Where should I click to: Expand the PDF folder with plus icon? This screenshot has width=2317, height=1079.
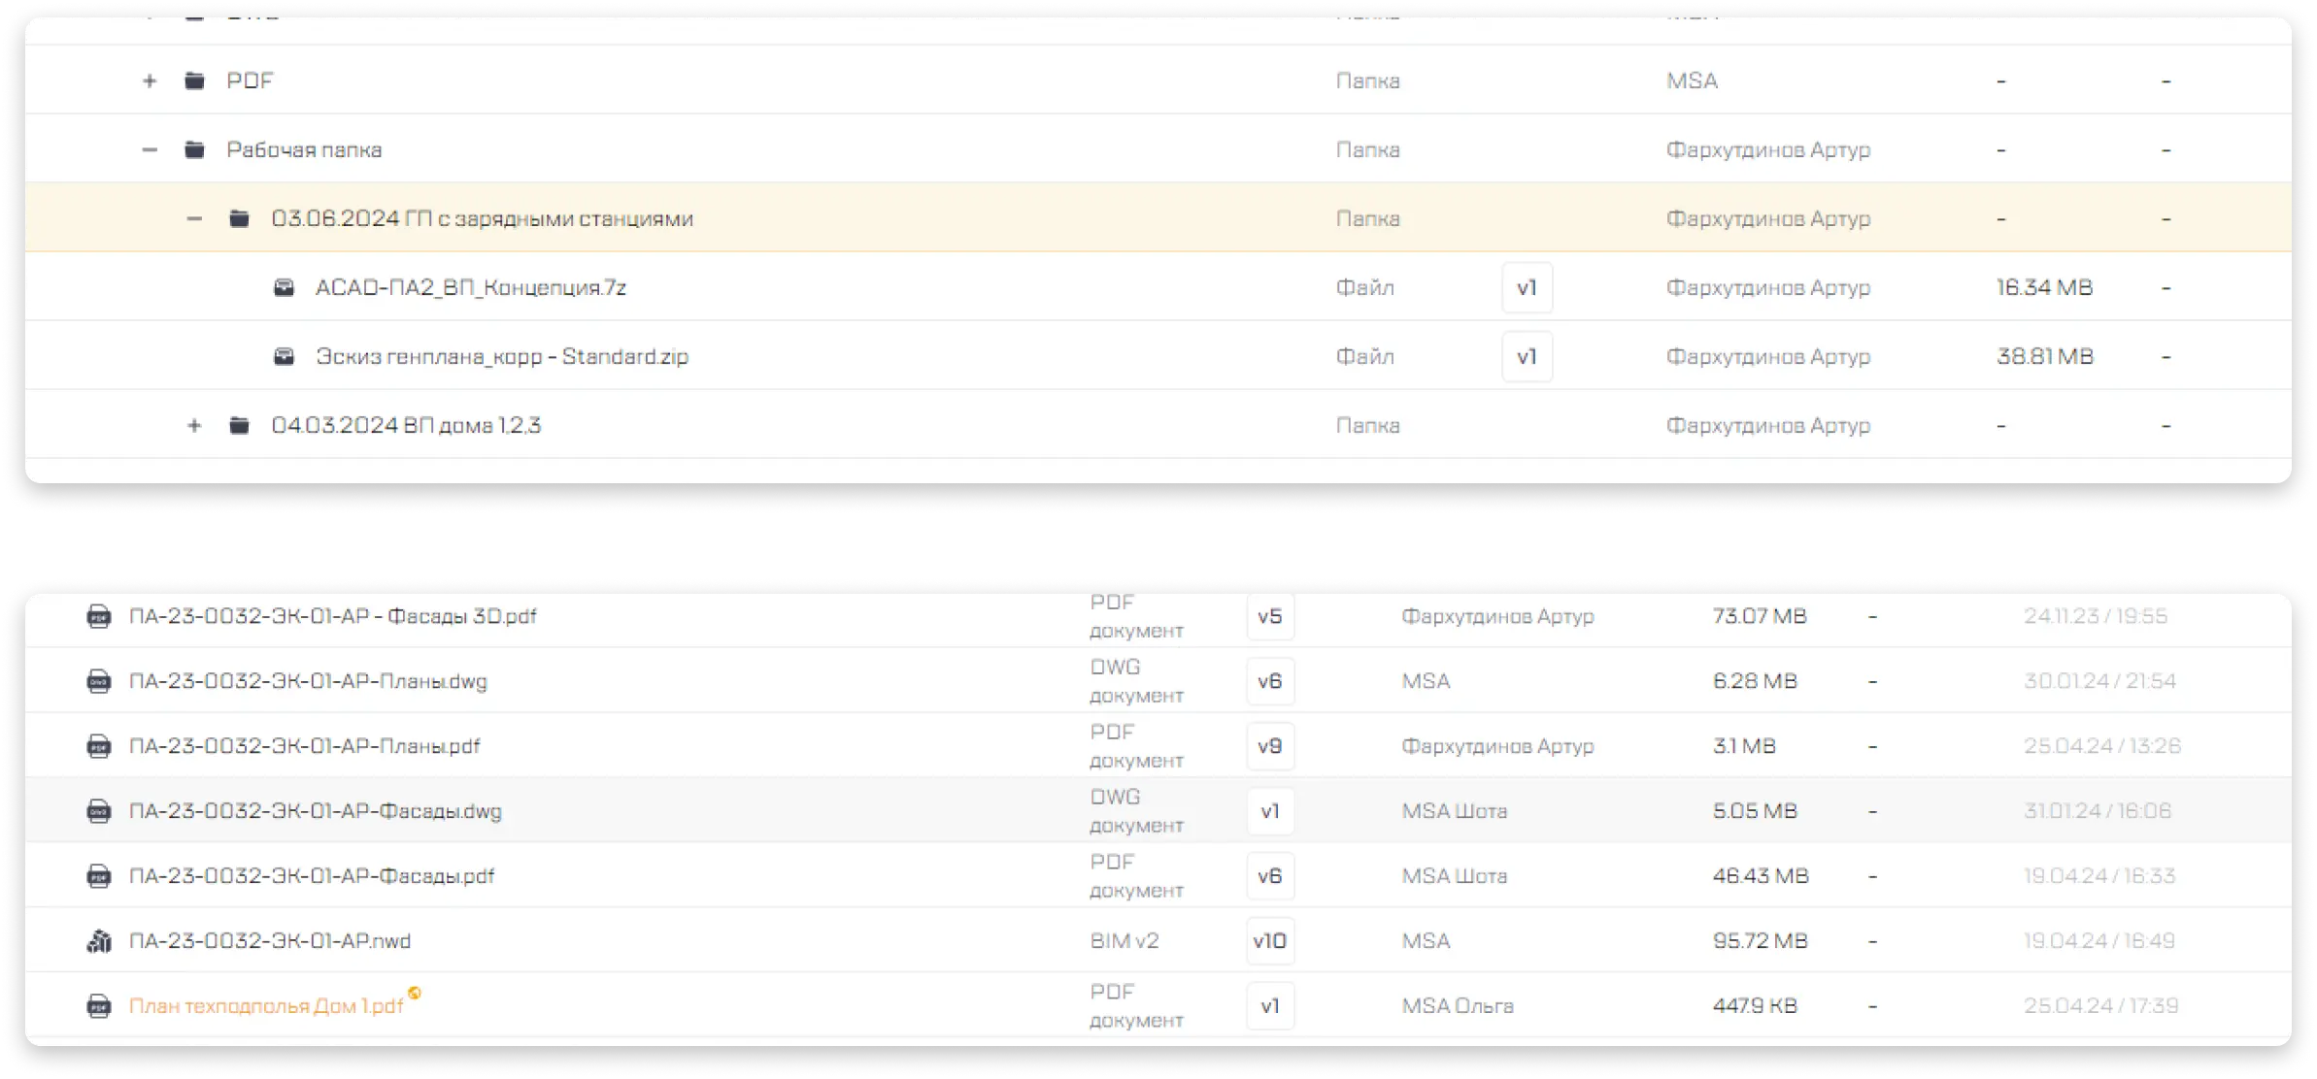coord(150,82)
